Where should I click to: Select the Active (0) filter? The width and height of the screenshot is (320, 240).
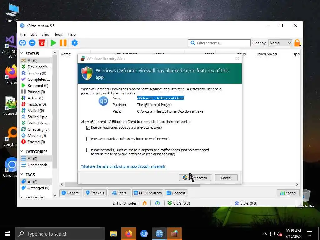coord(36,98)
